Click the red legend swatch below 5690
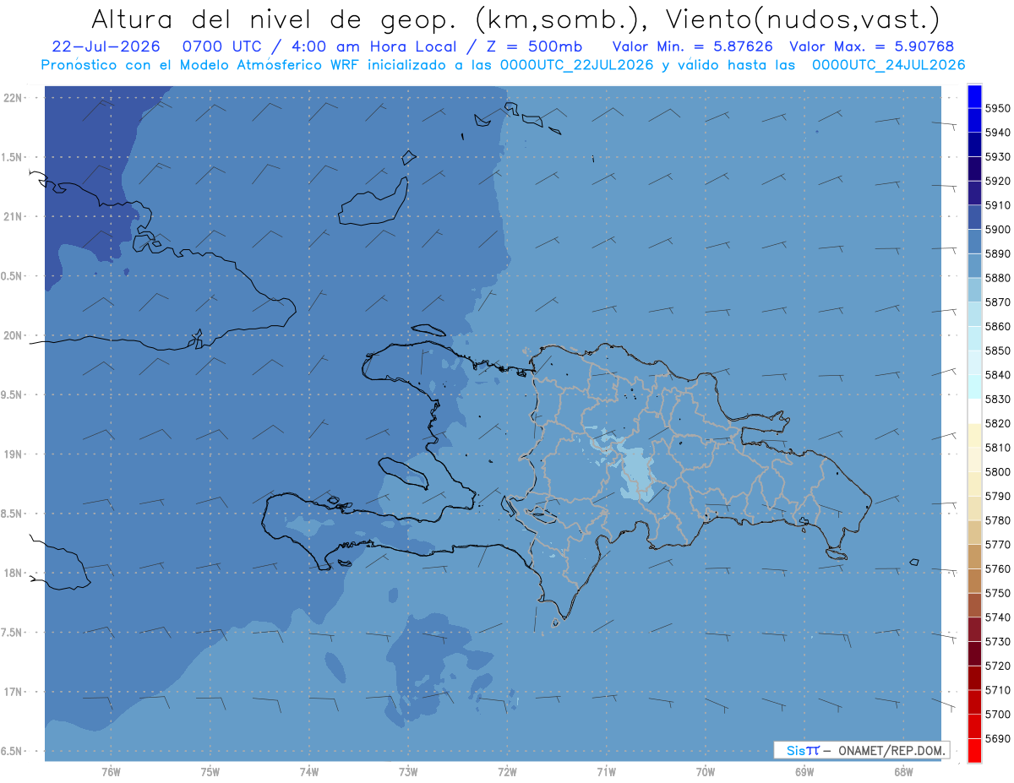The width and height of the screenshot is (1014, 783). [973, 750]
